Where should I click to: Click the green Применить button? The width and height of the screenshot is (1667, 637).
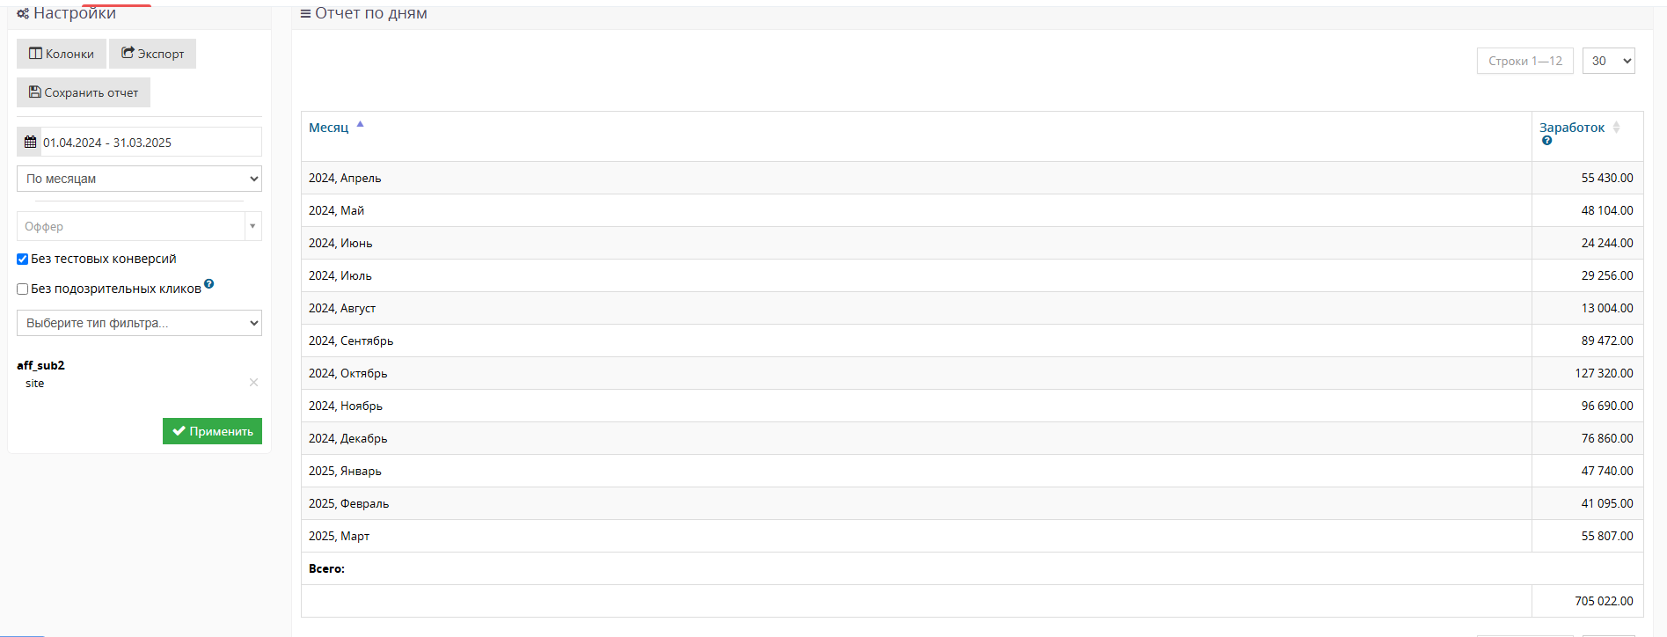(212, 431)
